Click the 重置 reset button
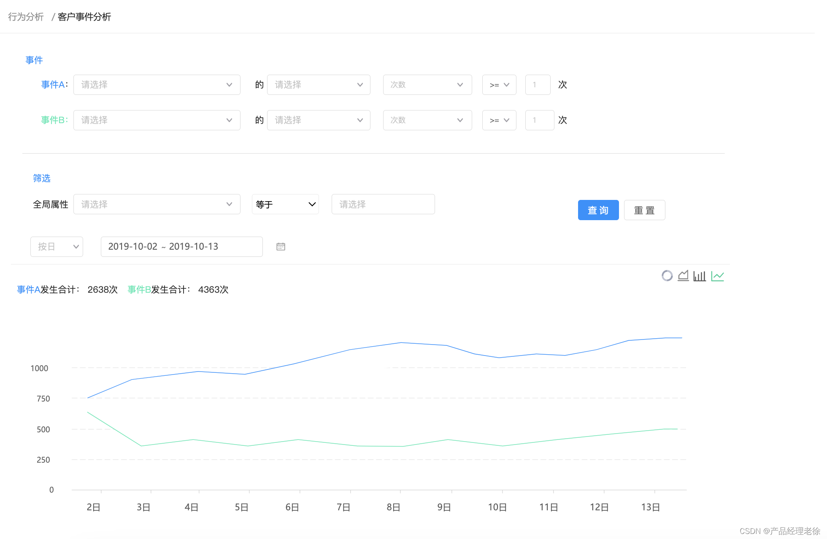 click(644, 210)
